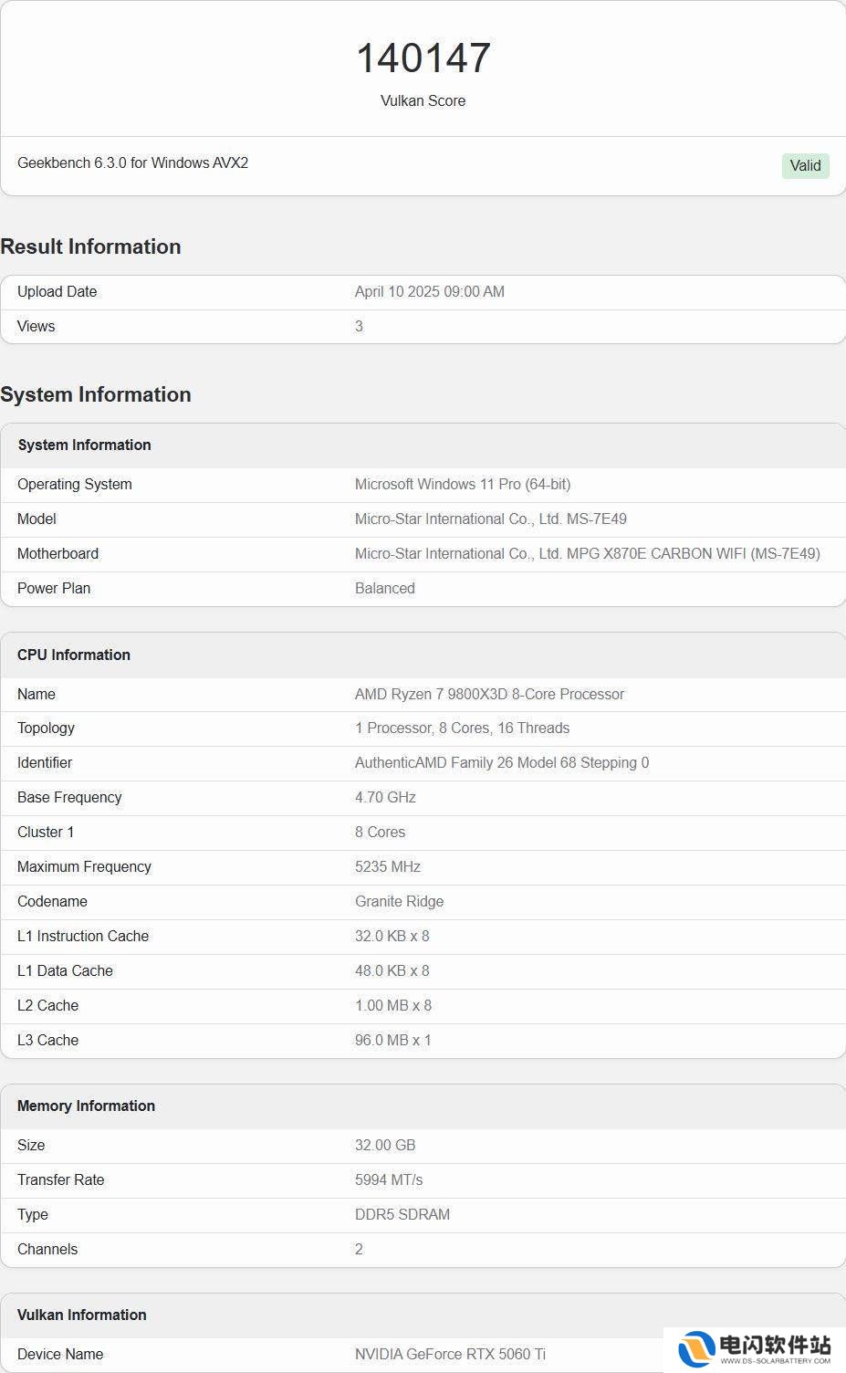Select maximum frequency 5235 MHz
The height and width of the screenshot is (1373, 846).
[x=388, y=867]
